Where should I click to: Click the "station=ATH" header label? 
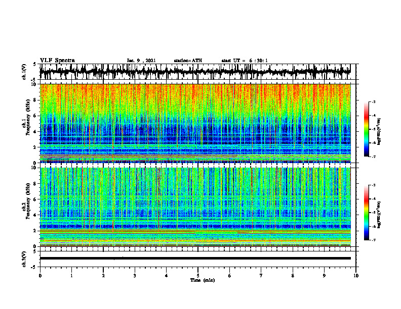(188, 61)
